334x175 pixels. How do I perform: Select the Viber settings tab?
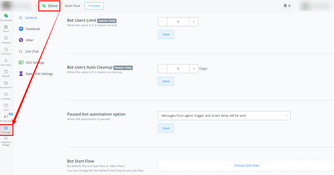coord(29,40)
